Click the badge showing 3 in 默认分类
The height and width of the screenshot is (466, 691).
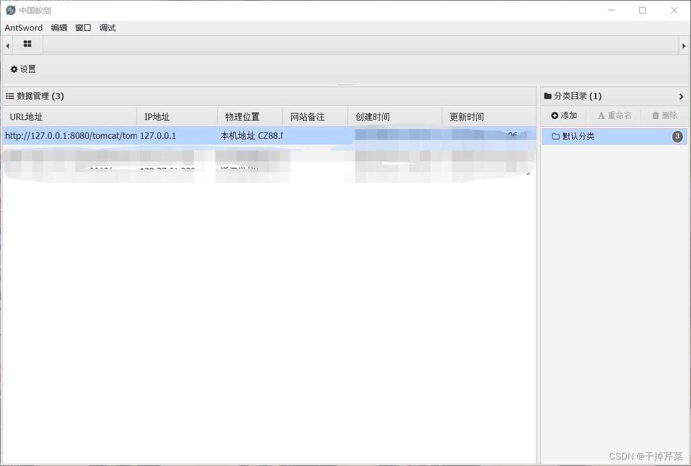678,137
